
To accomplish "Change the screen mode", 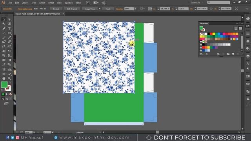I will tap(6, 103).
